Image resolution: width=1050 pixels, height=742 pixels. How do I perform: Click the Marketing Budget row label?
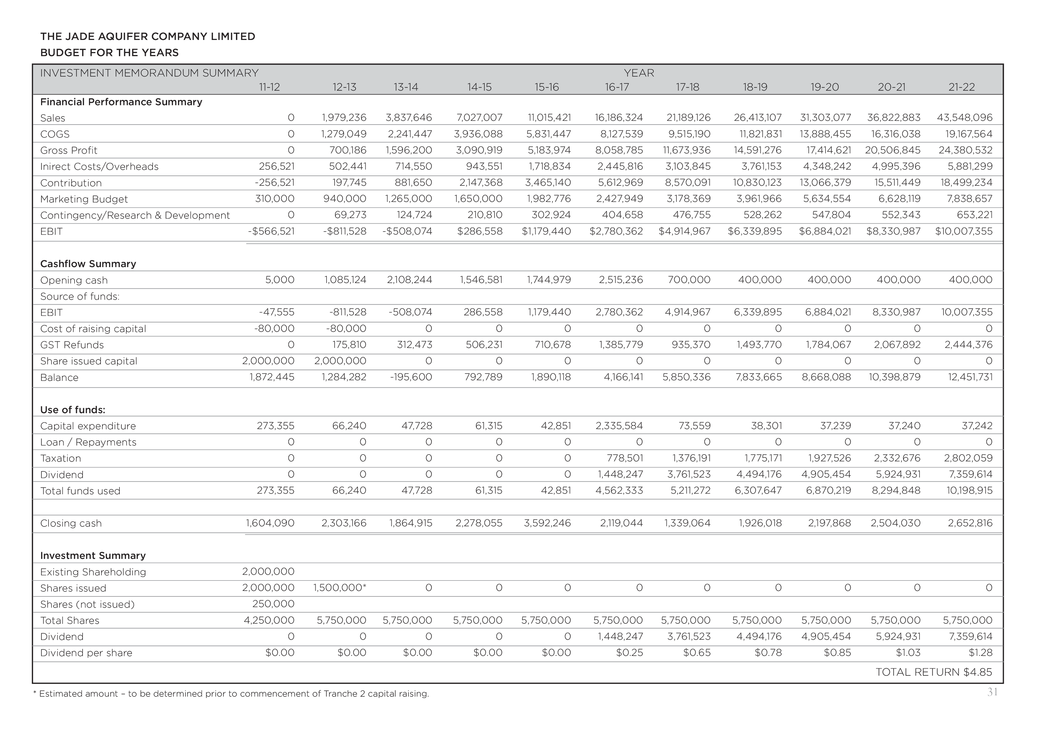point(84,199)
